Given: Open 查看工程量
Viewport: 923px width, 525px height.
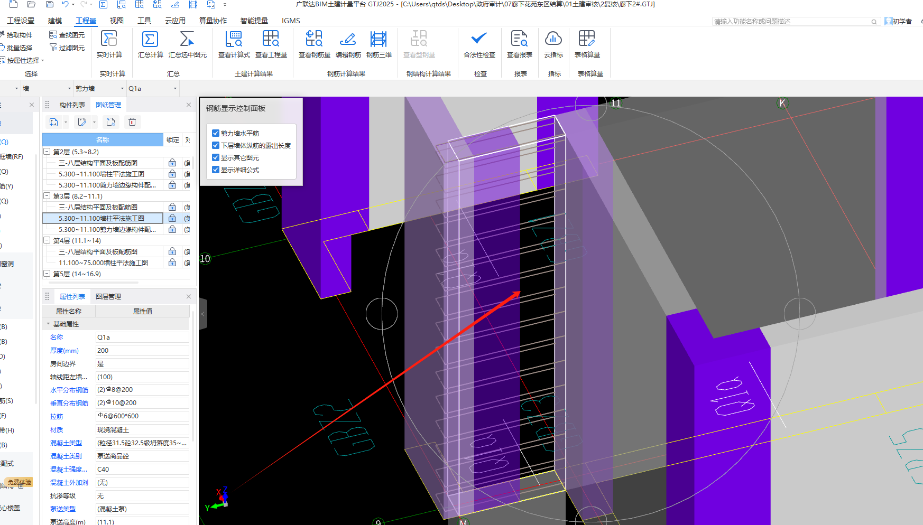Looking at the screenshot, I should pos(271,44).
